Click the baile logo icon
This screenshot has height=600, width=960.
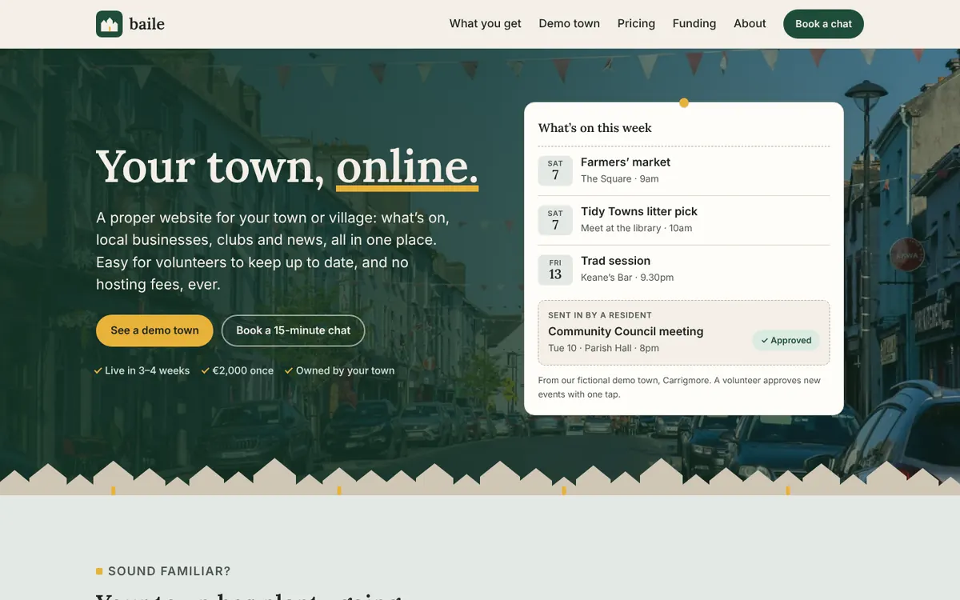(x=109, y=24)
